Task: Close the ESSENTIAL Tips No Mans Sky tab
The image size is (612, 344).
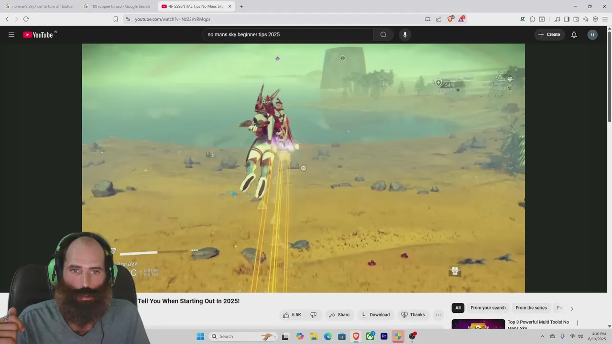Action: pyautogui.click(x=230, y=6)
